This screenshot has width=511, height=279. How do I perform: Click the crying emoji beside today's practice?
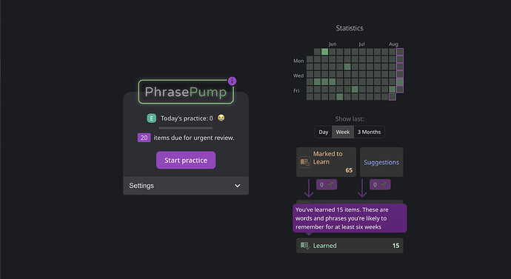[221, 118]
